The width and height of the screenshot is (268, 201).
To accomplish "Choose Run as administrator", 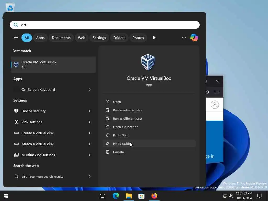I will (149, 110).
